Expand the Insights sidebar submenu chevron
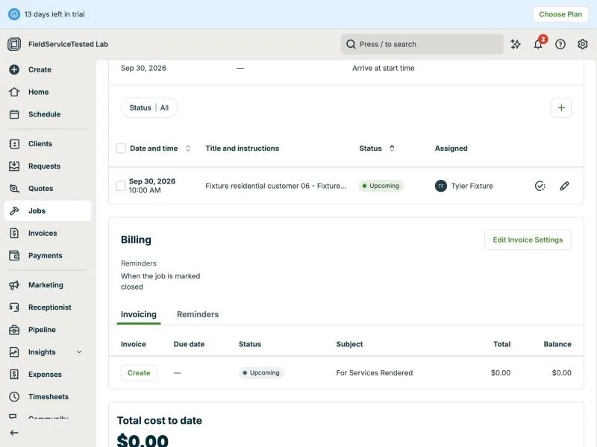The height and width of the screenshot is (447, 597). point(79,351)
